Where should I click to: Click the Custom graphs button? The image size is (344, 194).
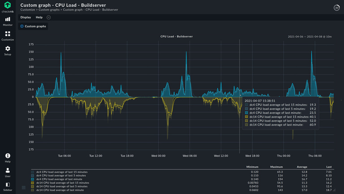pos(33,26)
